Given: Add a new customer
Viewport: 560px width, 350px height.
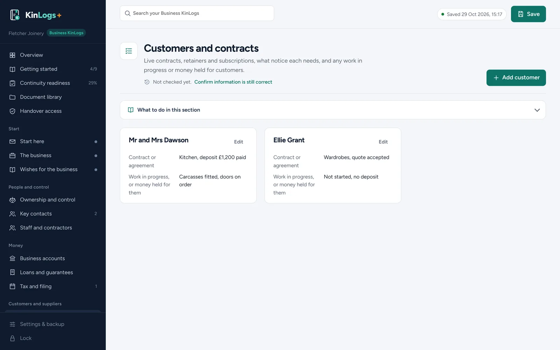Looking at the screenshot, I should [516, 78].
